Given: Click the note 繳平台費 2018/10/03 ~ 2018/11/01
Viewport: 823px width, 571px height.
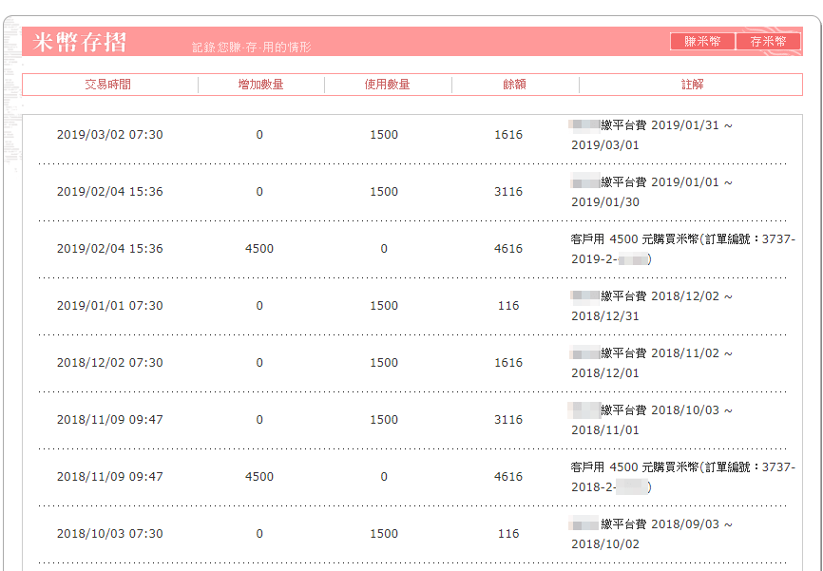Looking at the screenshot, I should coord(651,420).
